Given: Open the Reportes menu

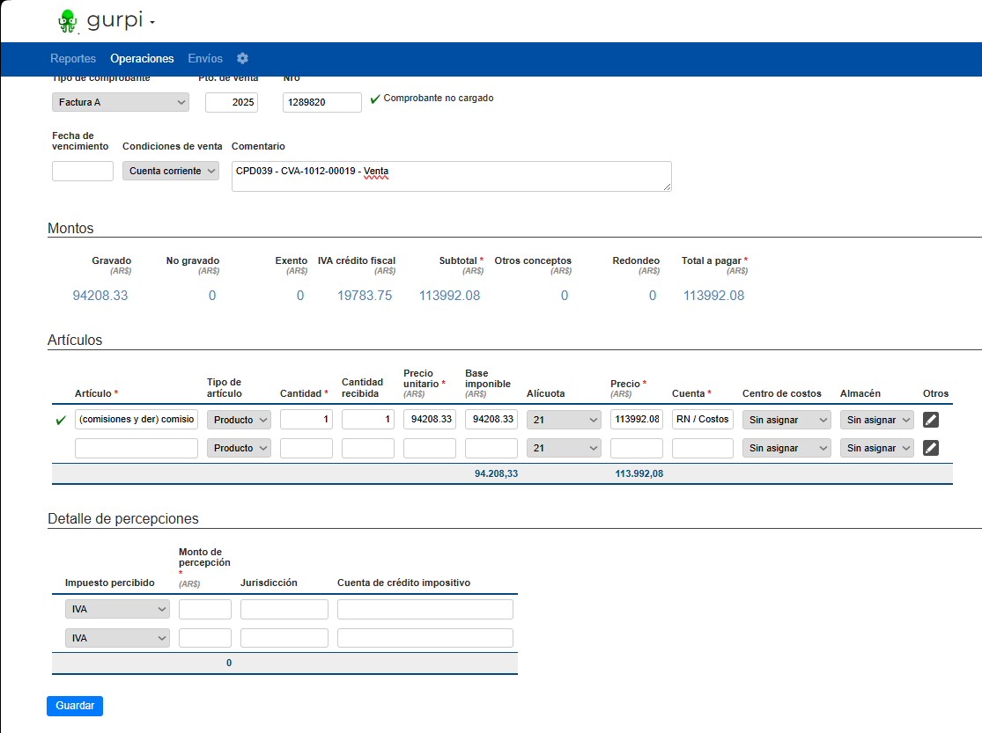Looking at the screenshot, I should [x=73, y=58].
